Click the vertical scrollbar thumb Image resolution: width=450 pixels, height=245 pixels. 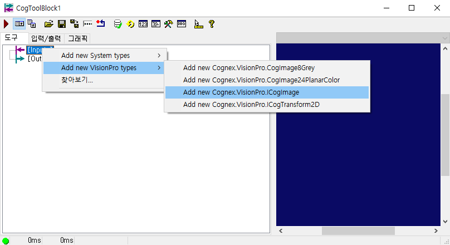click(x=445, y=135)
